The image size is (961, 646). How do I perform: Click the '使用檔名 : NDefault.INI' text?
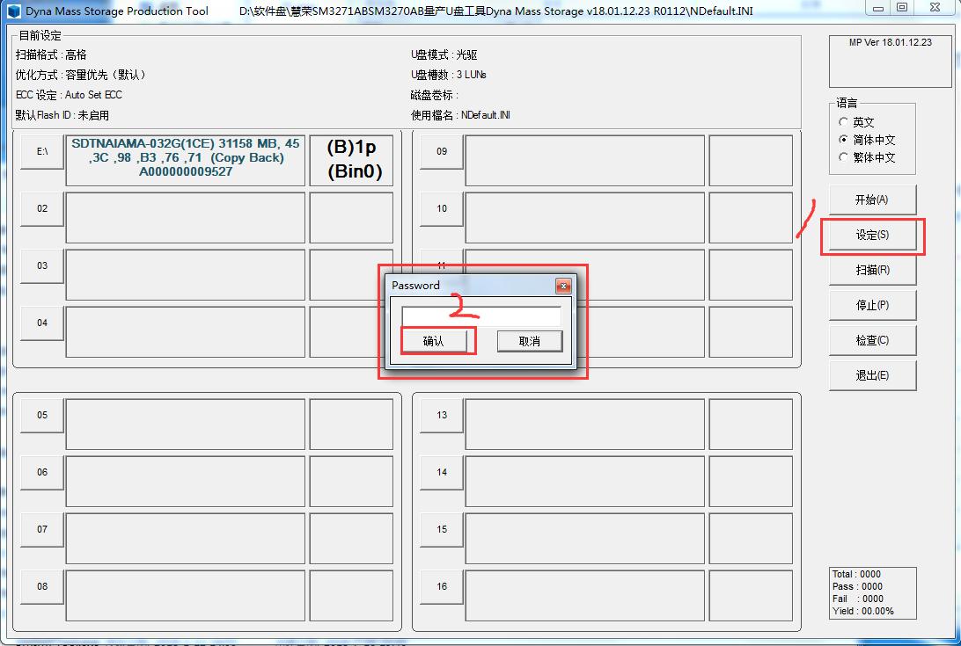tap(460, 115)
